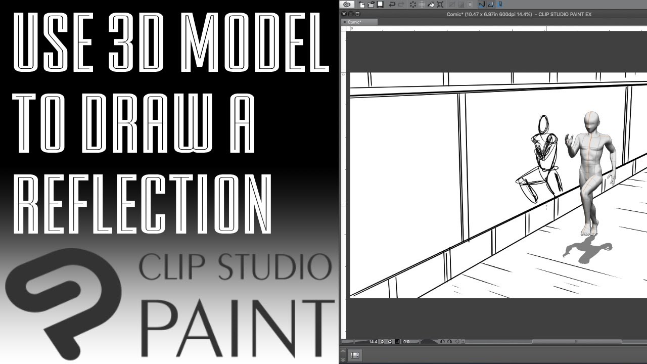Zoom out using the minus magnifier

(x=382, y=342)
